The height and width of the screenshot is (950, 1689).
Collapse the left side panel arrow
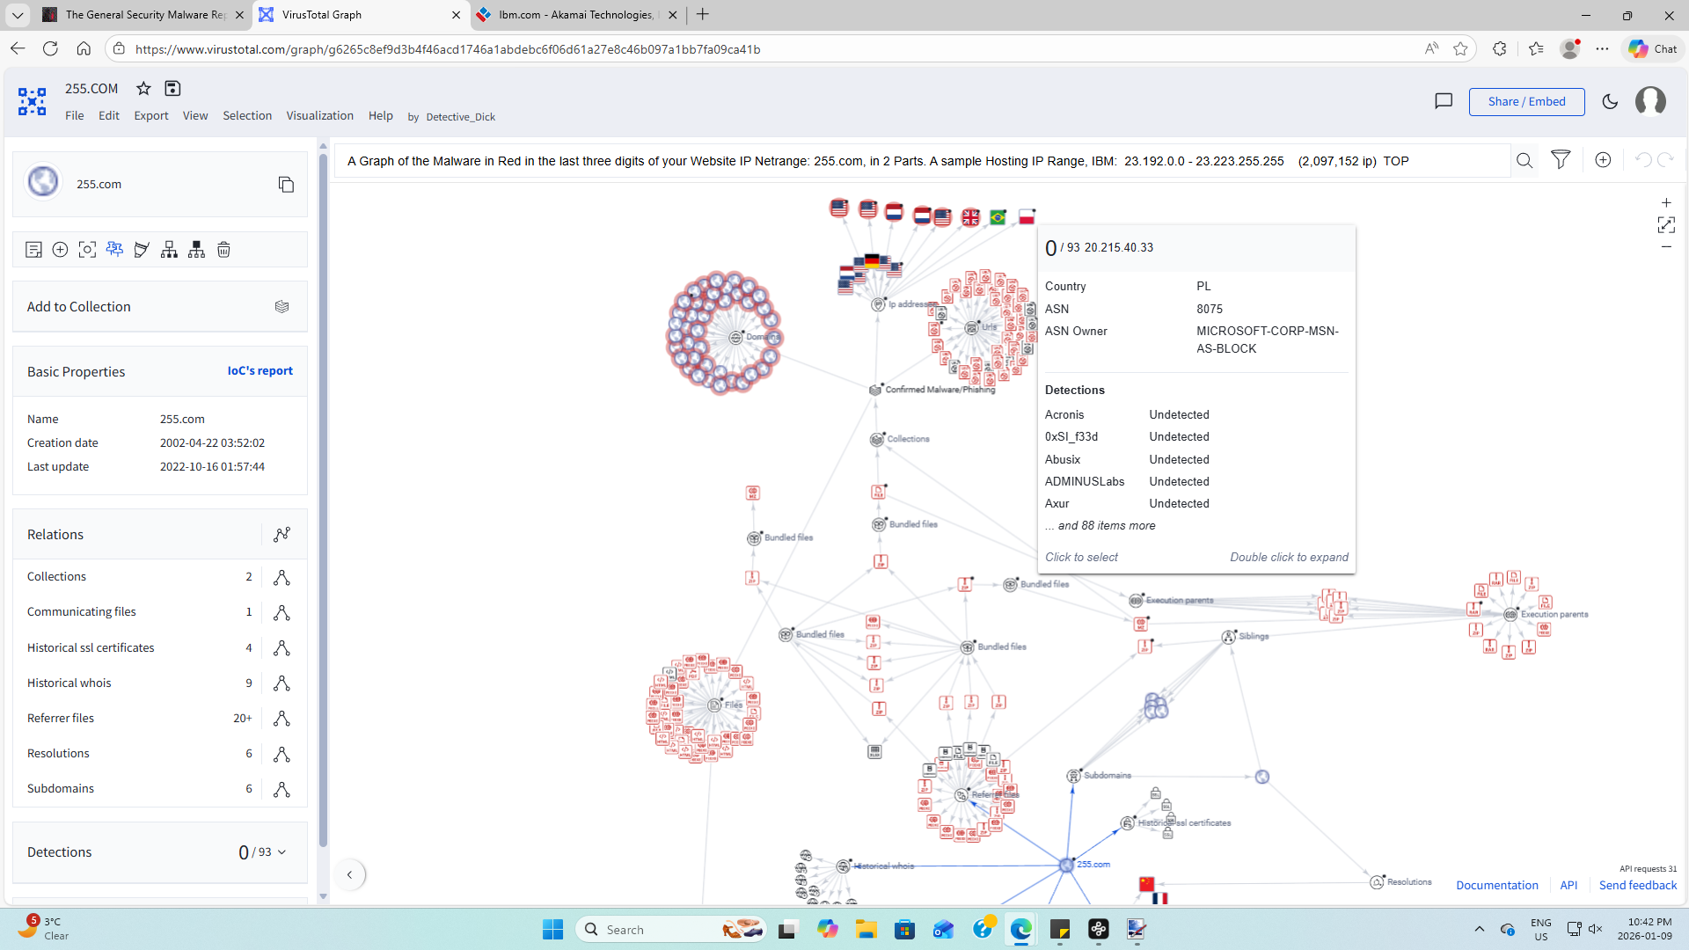pos(350,874)
